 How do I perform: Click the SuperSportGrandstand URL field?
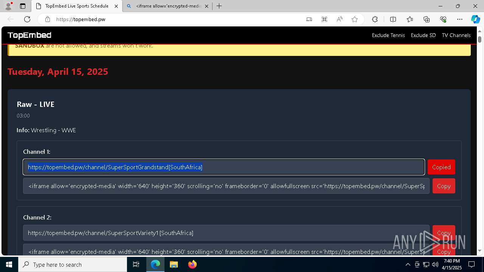pyautogui.click(x=224, y=167)
